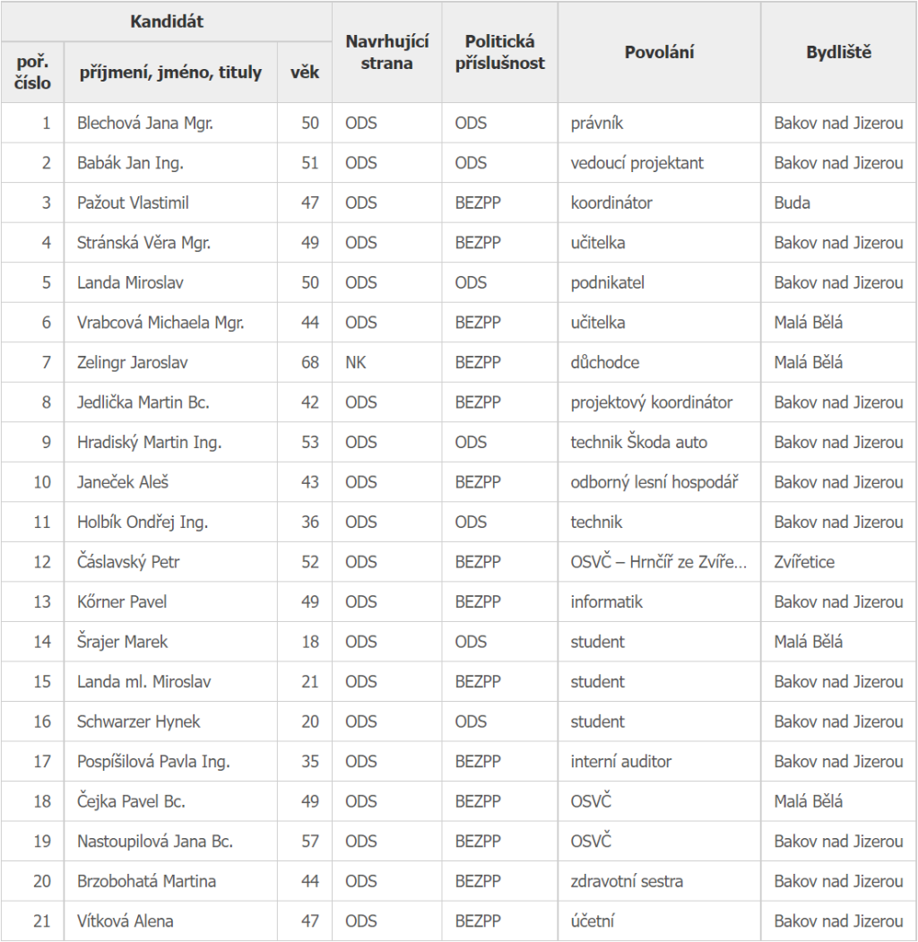Click the Povolání column header

coord(659,52)
